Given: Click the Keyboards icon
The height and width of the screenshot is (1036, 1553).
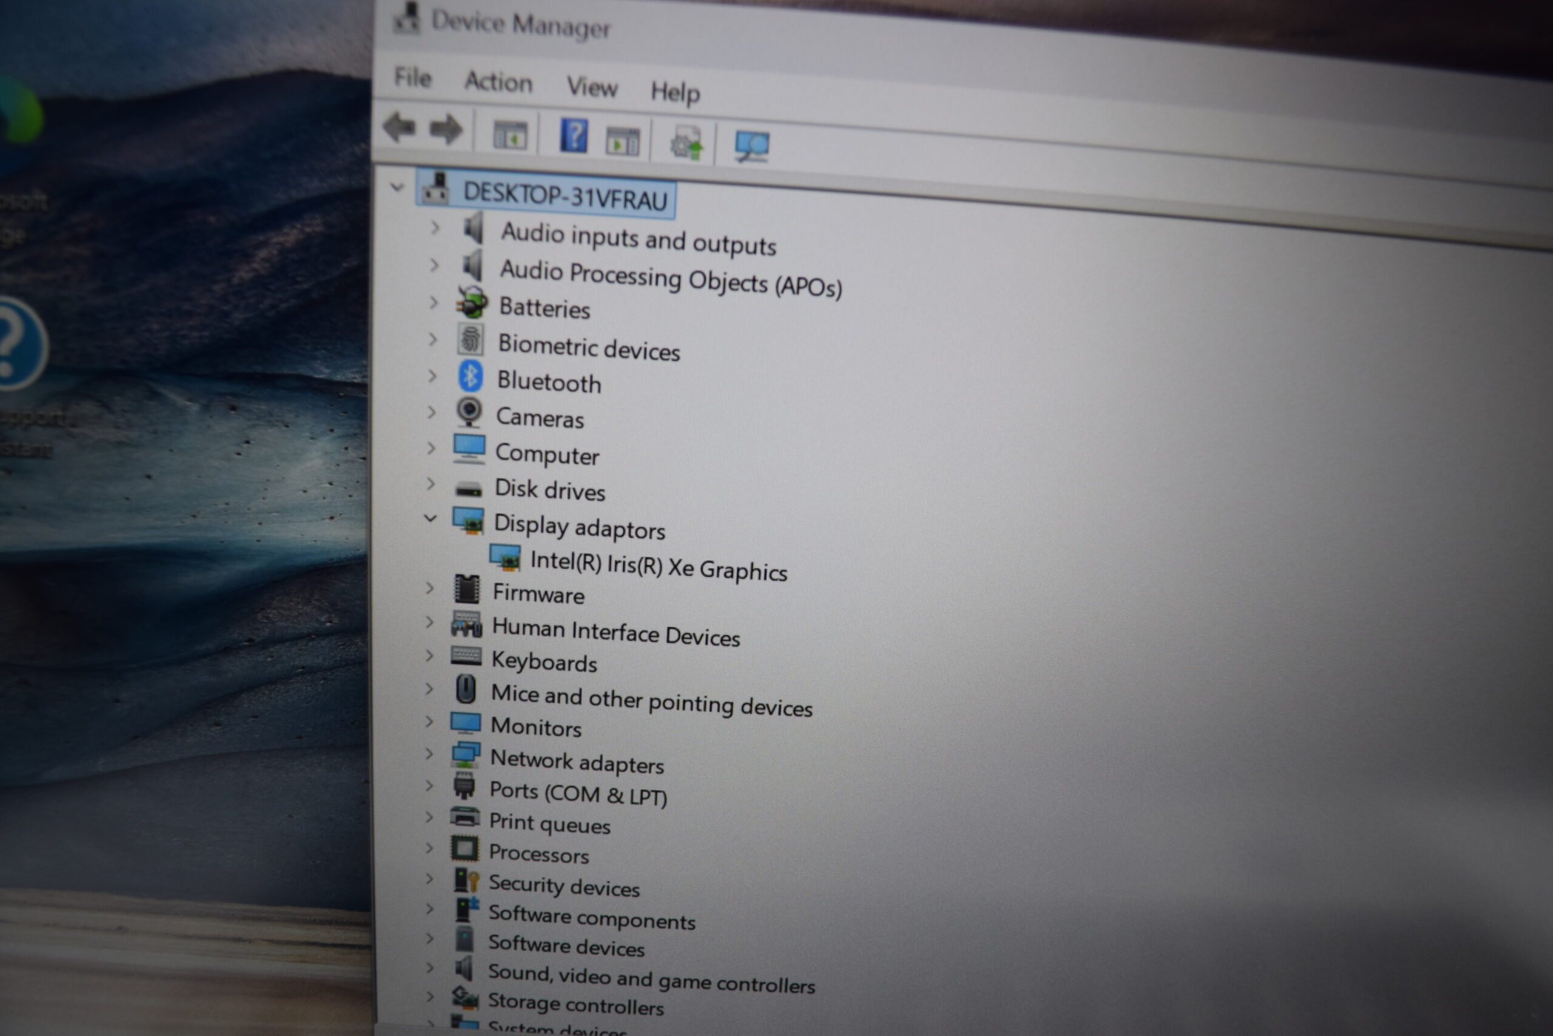Looking at the screenshot, I should [466, 656].
